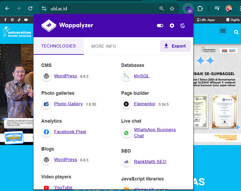Open the Facebook Pixel link

(x=70, y=132)
